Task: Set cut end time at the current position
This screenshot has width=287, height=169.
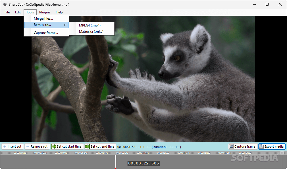Action: point(100,146)
